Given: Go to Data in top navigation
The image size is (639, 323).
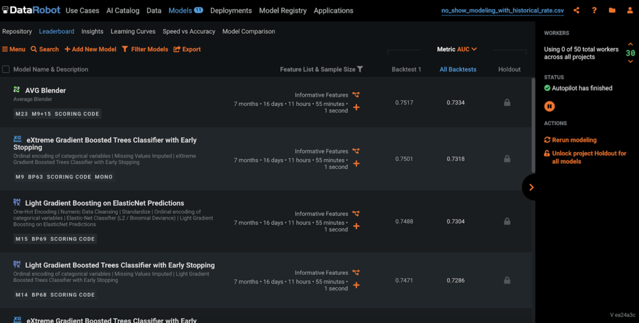Looking at the screenshot, I should (x=154, y=11).
